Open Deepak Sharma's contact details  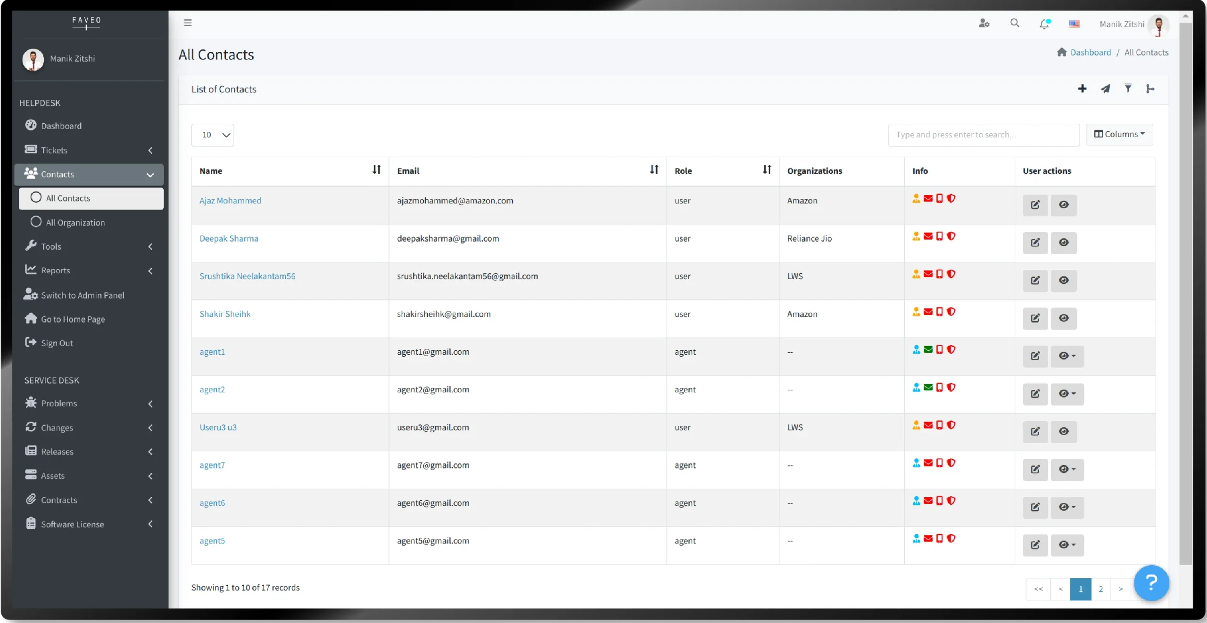coord(229,238)
